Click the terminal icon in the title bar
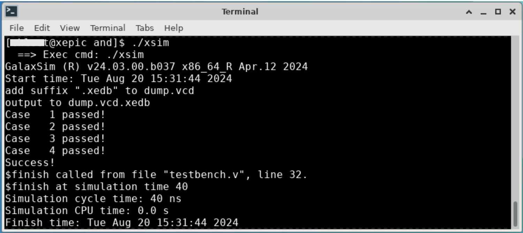Screen dimensions: 523x233 (x=12, y=11)
